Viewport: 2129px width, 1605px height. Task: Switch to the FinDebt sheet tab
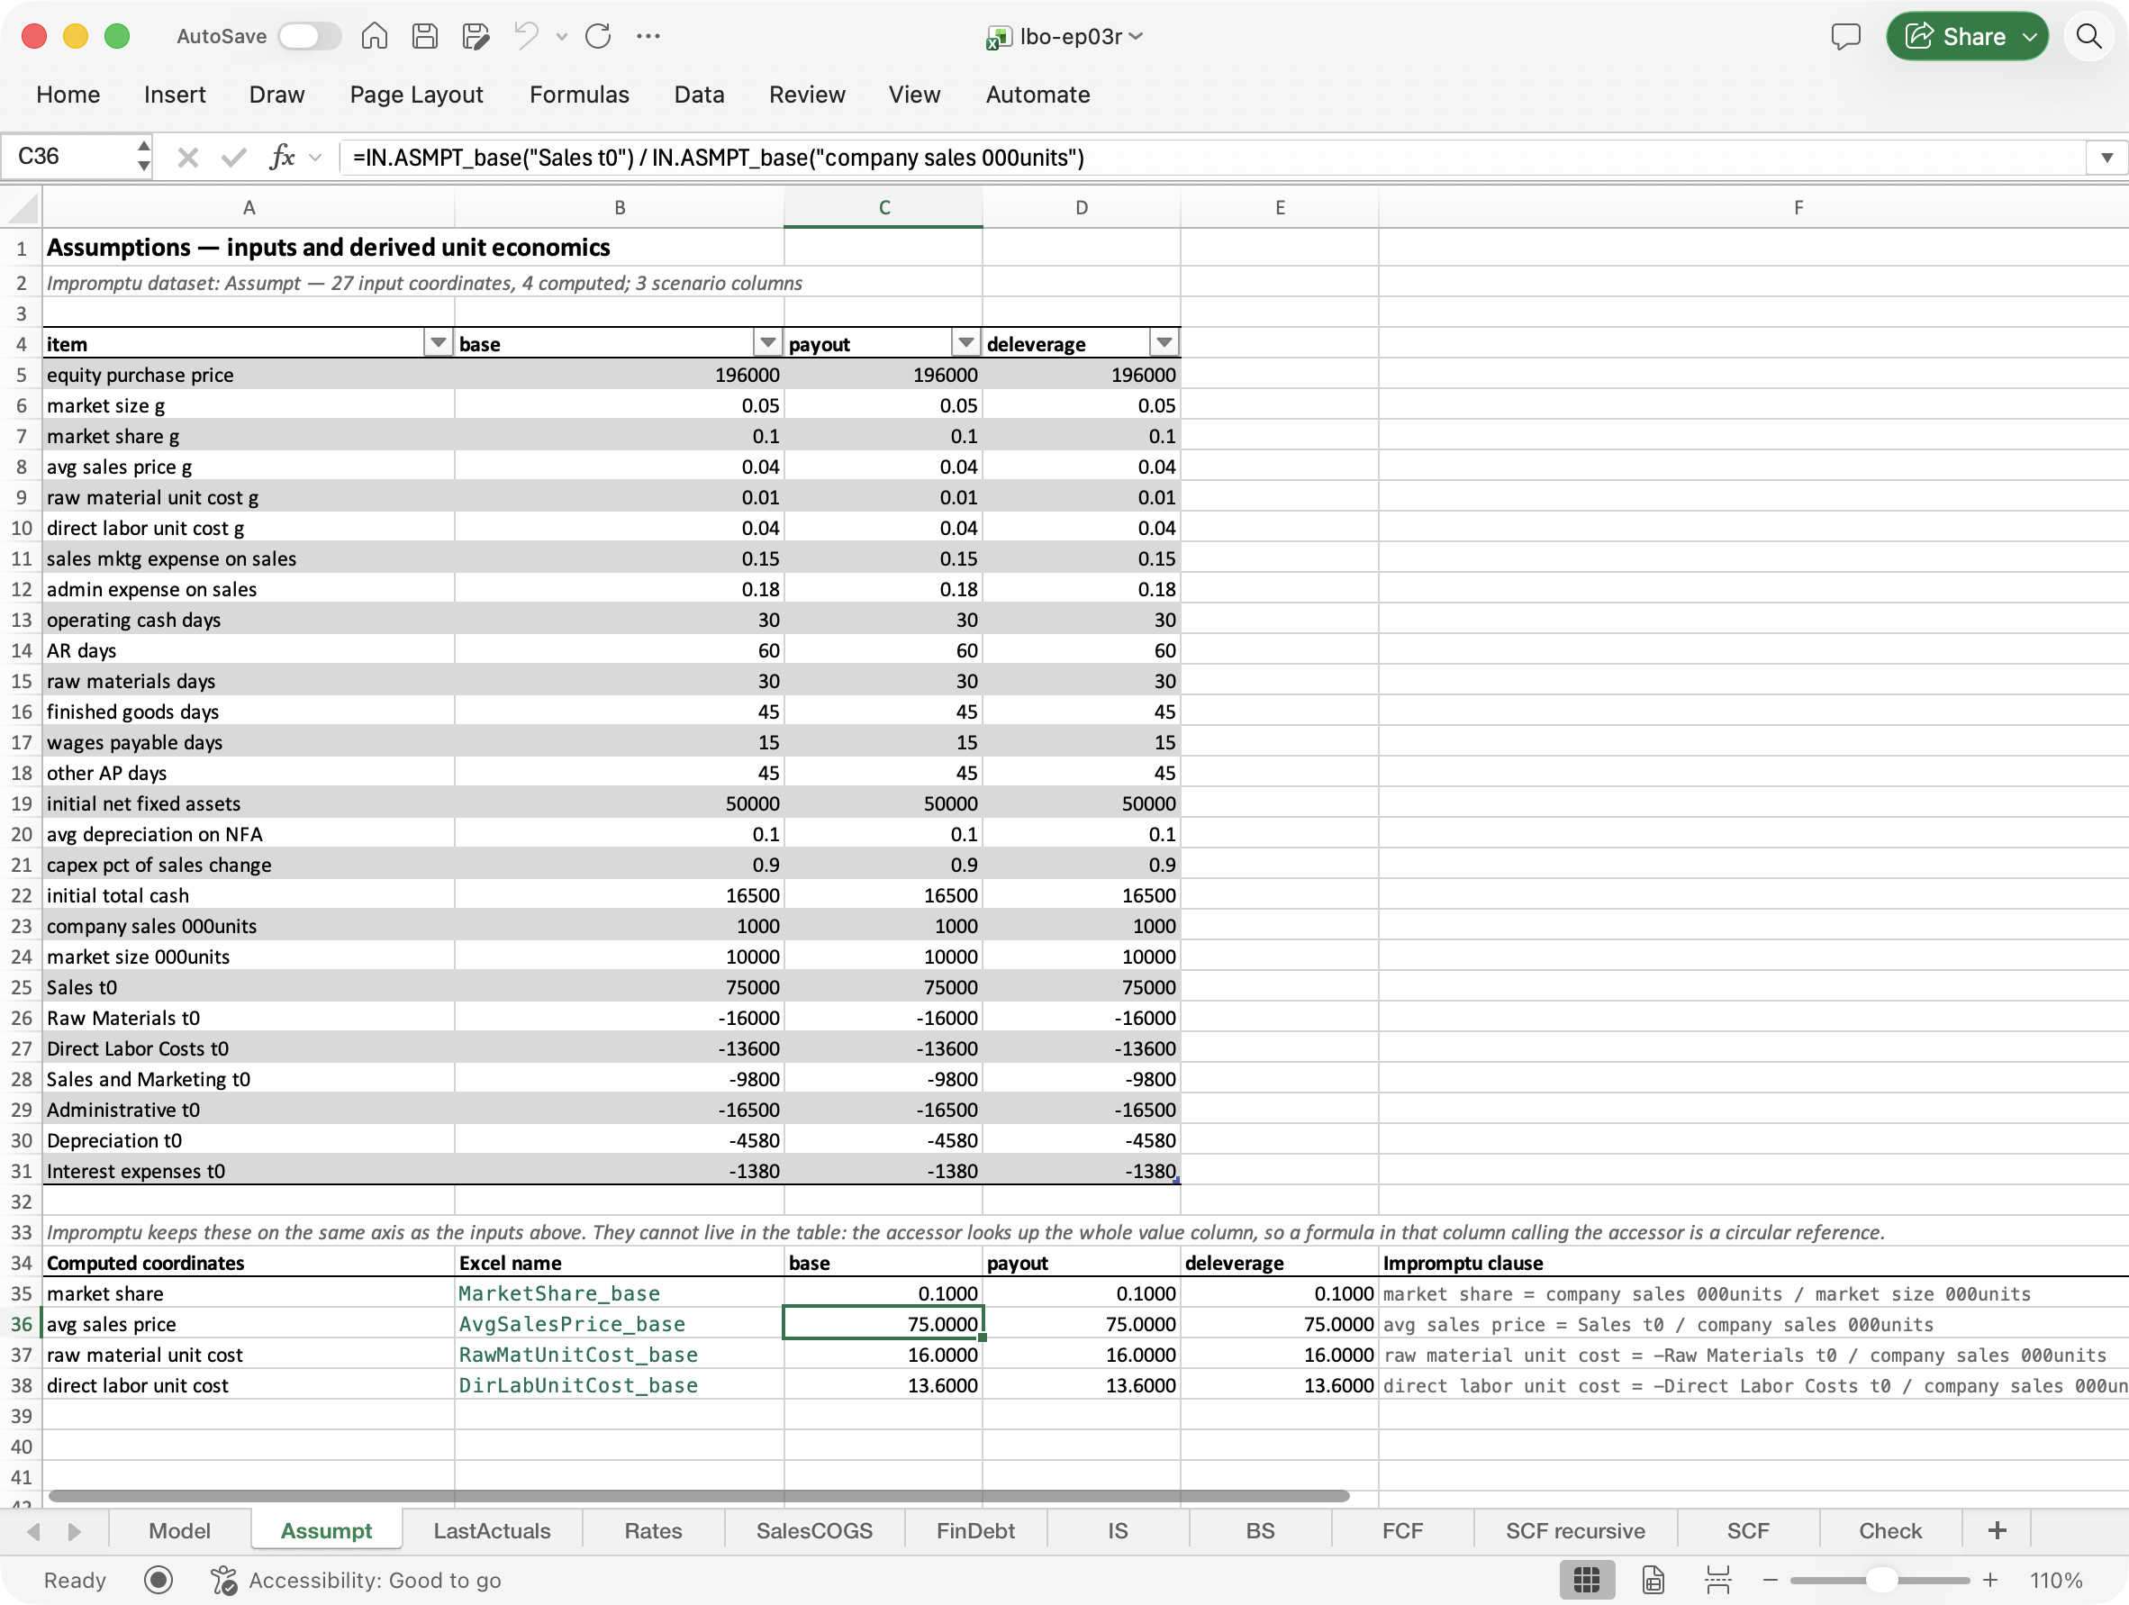(976, 1530)
